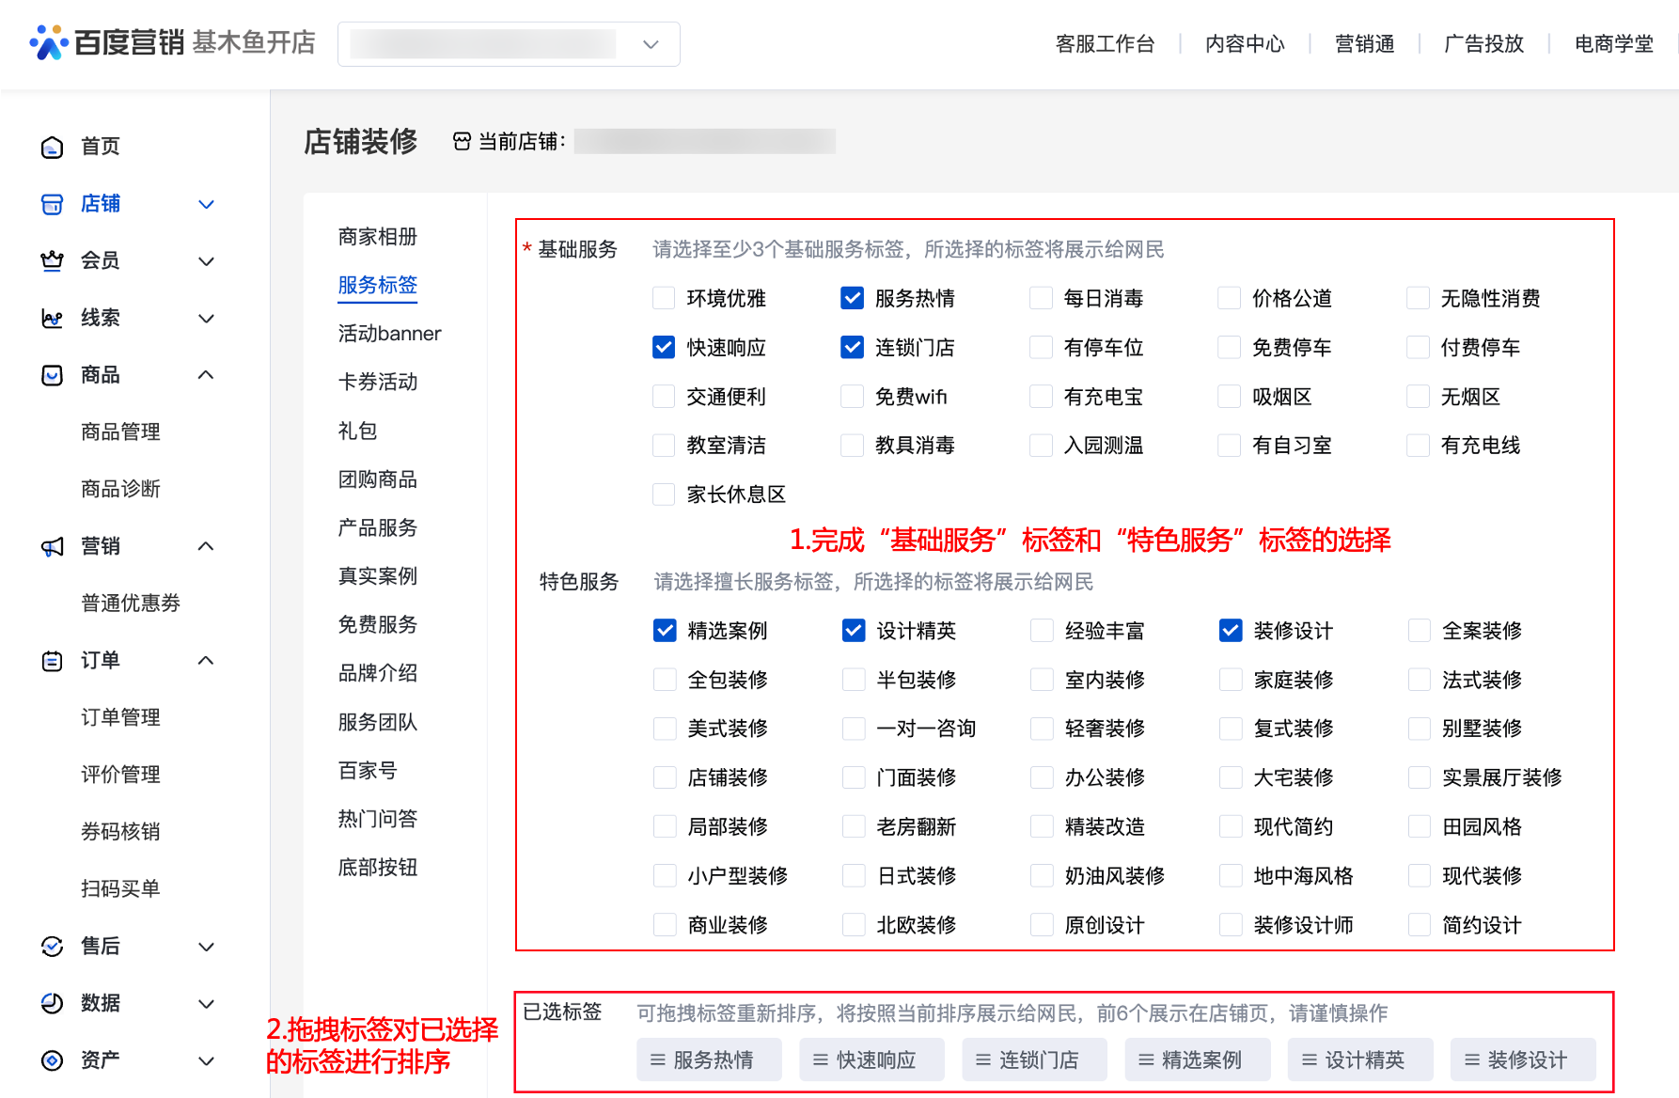Click the 数据 pie chart icon
This screenshot has height=1098, width=1679.
53,1003
